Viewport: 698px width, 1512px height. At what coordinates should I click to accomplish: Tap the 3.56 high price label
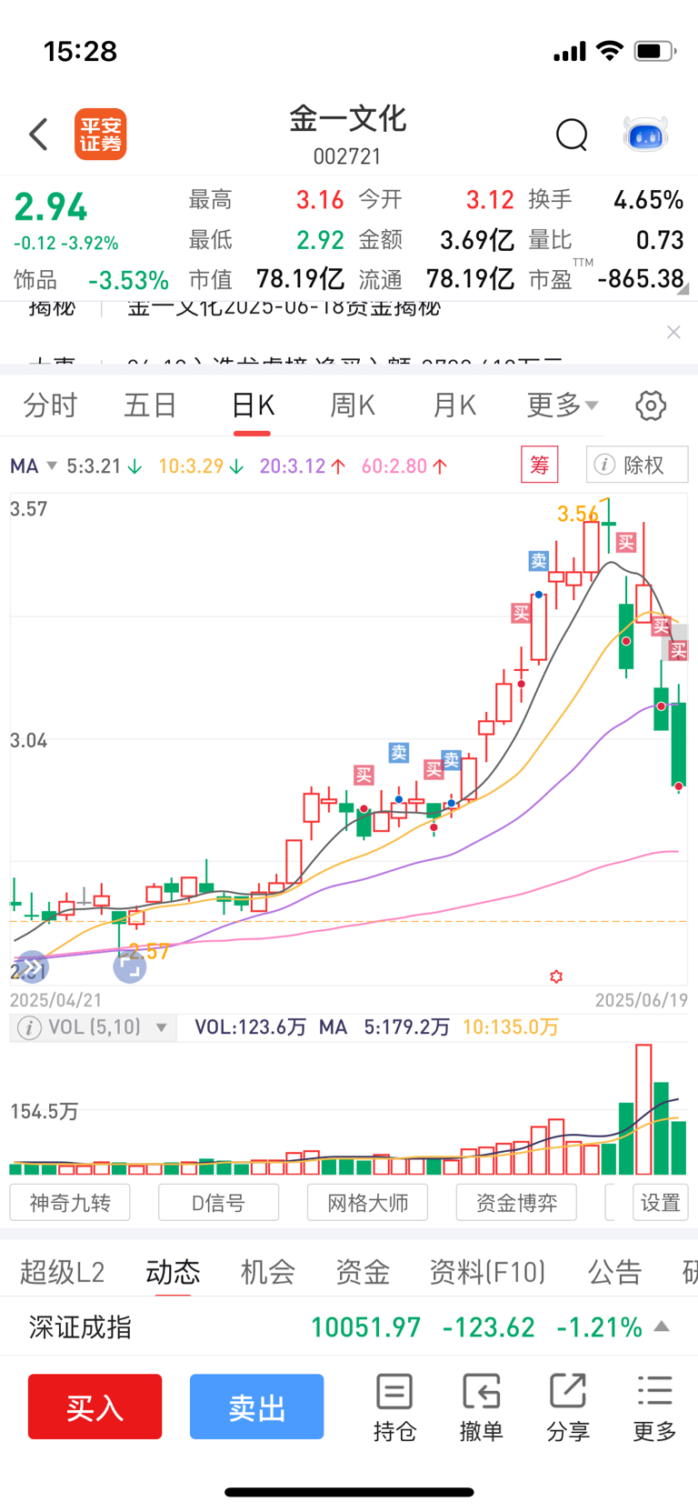(x=578, y=515)
